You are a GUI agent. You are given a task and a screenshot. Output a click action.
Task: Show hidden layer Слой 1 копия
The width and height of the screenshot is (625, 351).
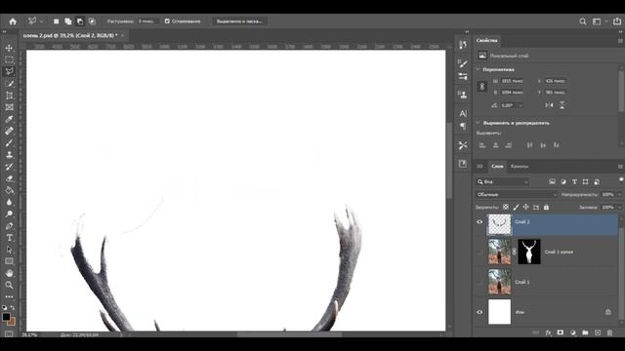[479, 252]
